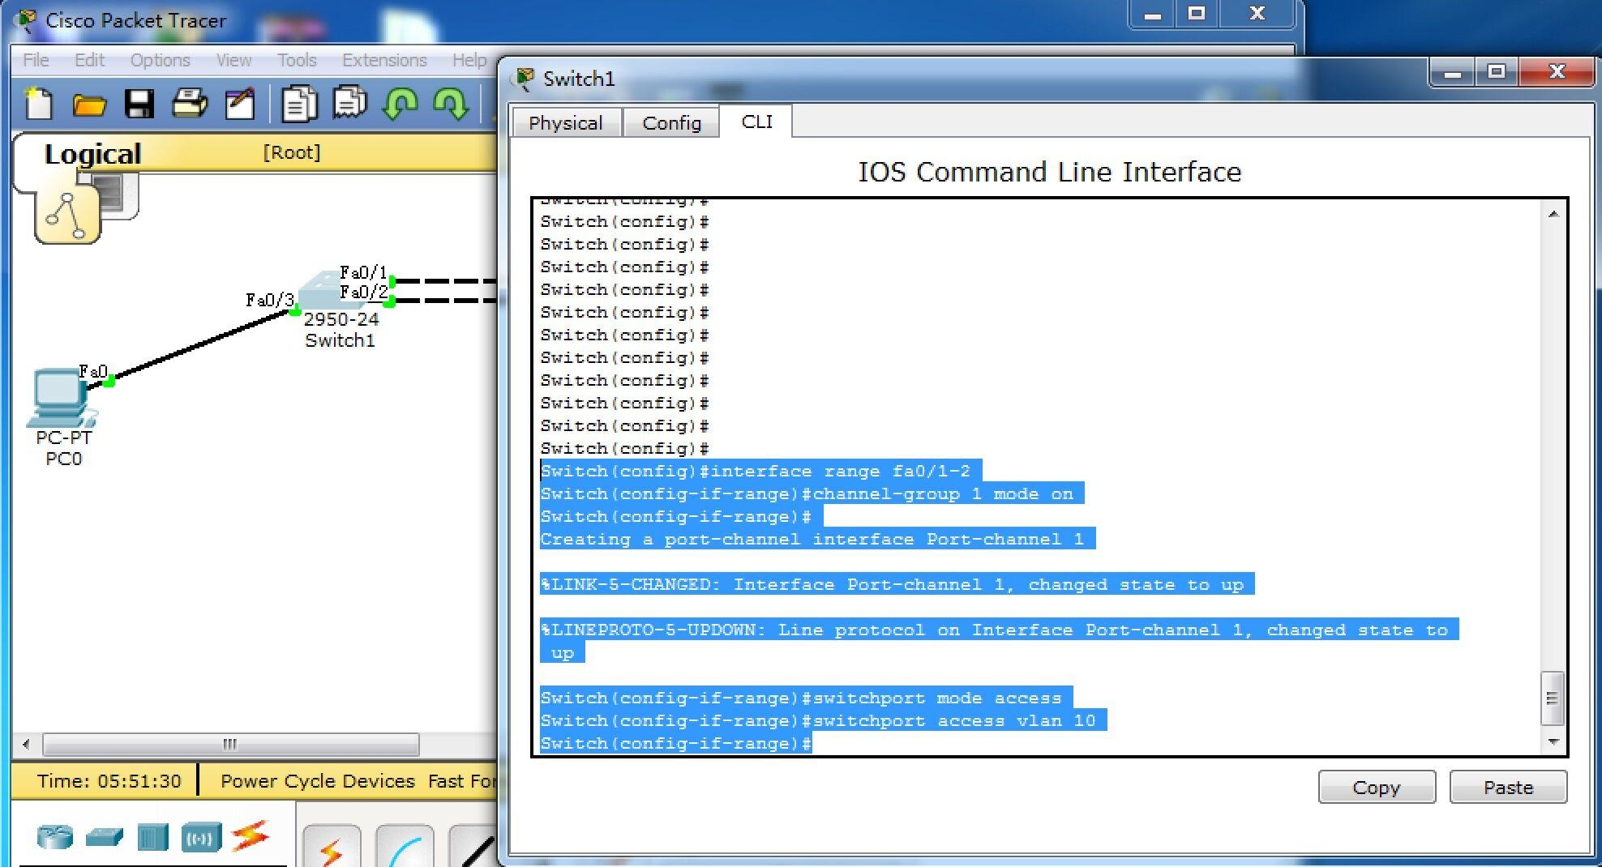Choose the Connections lightning bolt category
The width and height of the screenshot is (1602, 867).
251,836
